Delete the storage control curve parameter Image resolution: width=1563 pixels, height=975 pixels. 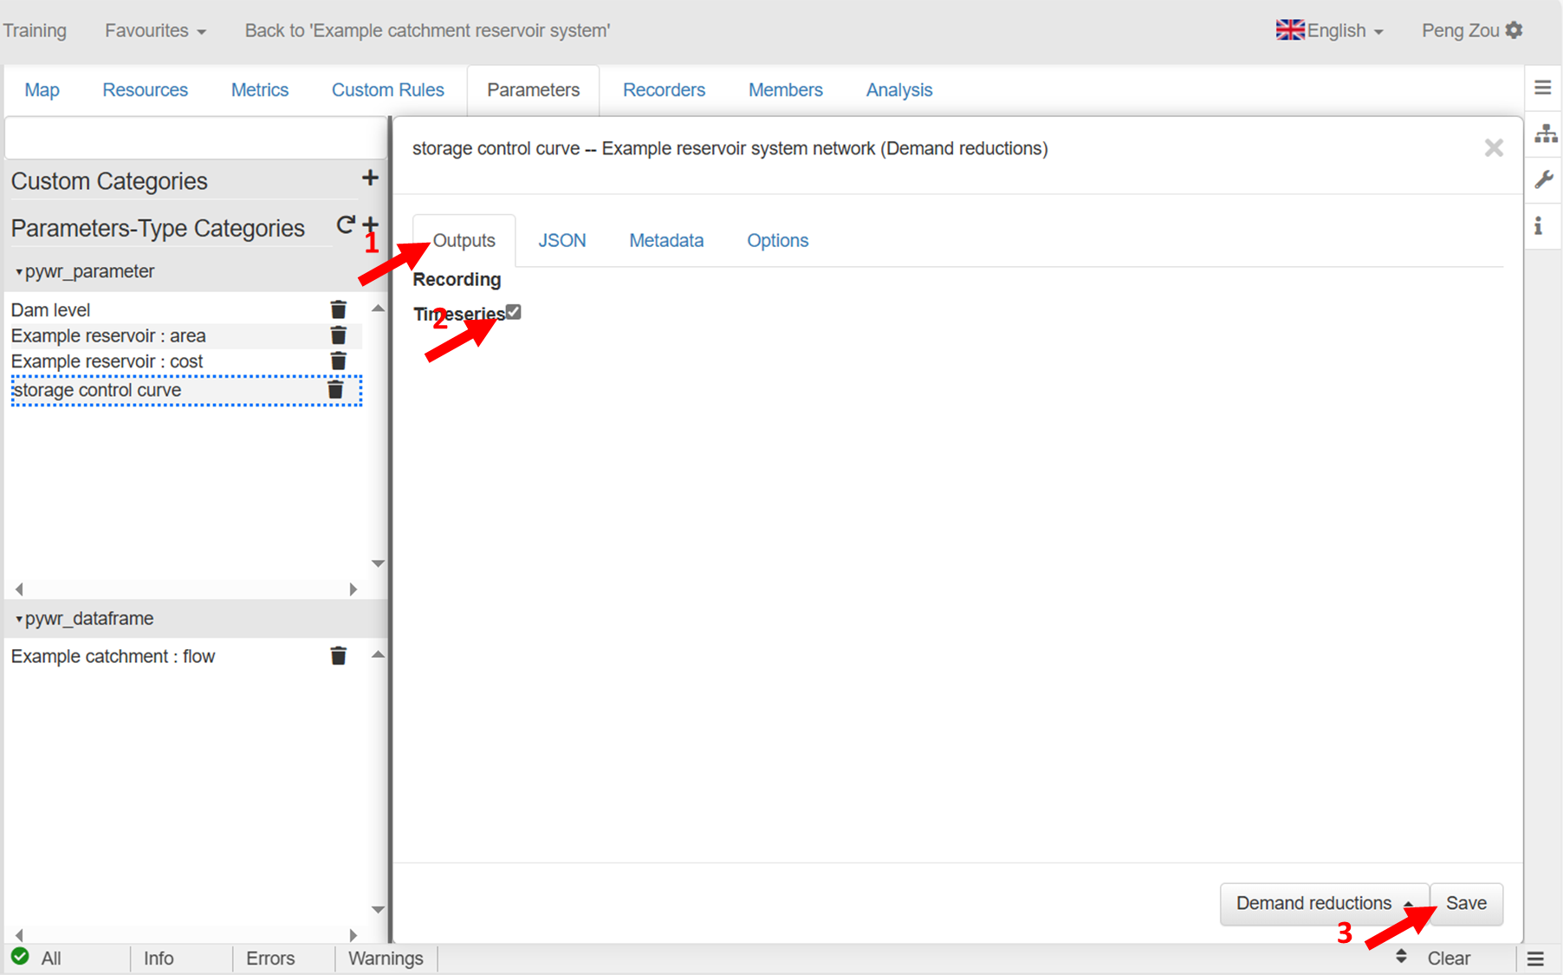[335, 390]
